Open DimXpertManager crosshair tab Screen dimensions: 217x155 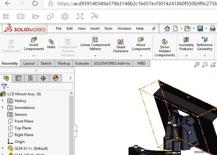click(x=43, y=78)
